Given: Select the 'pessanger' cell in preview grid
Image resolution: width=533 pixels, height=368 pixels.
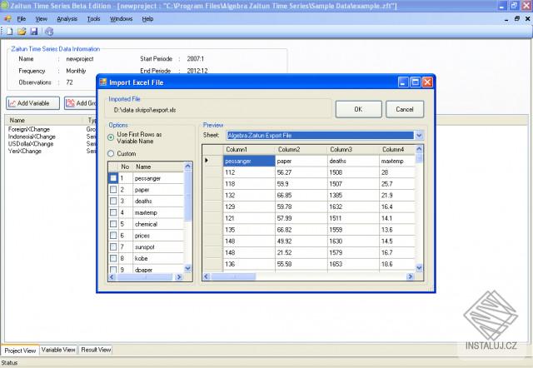Looking at the screenshot, I should (249, 161).
